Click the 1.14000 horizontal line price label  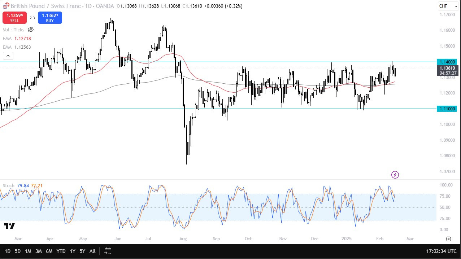[x=447, y=62]
